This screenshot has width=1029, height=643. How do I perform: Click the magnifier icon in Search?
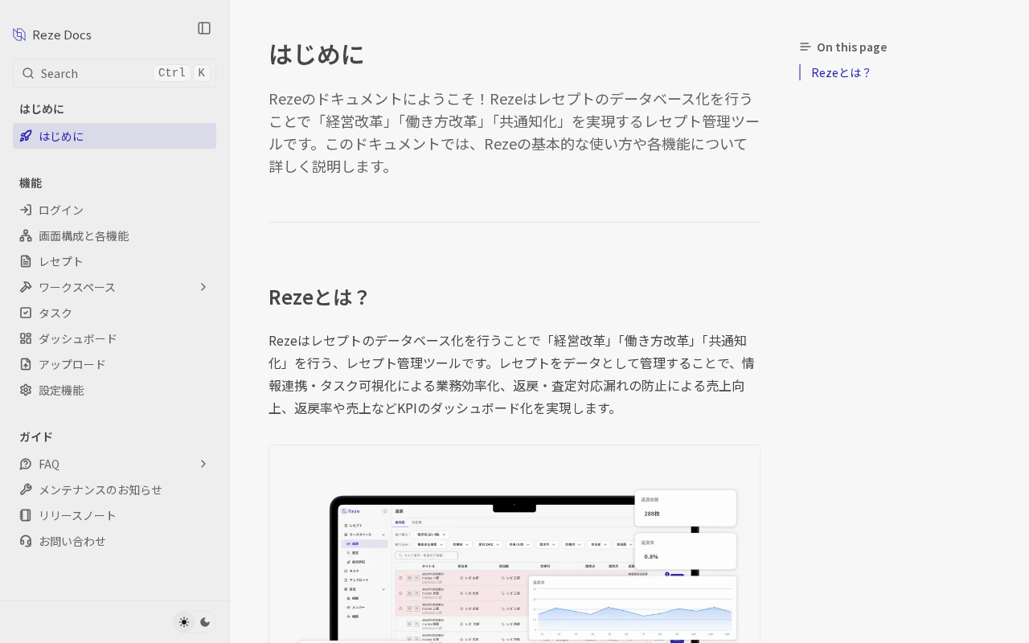(x=28, y=73)
